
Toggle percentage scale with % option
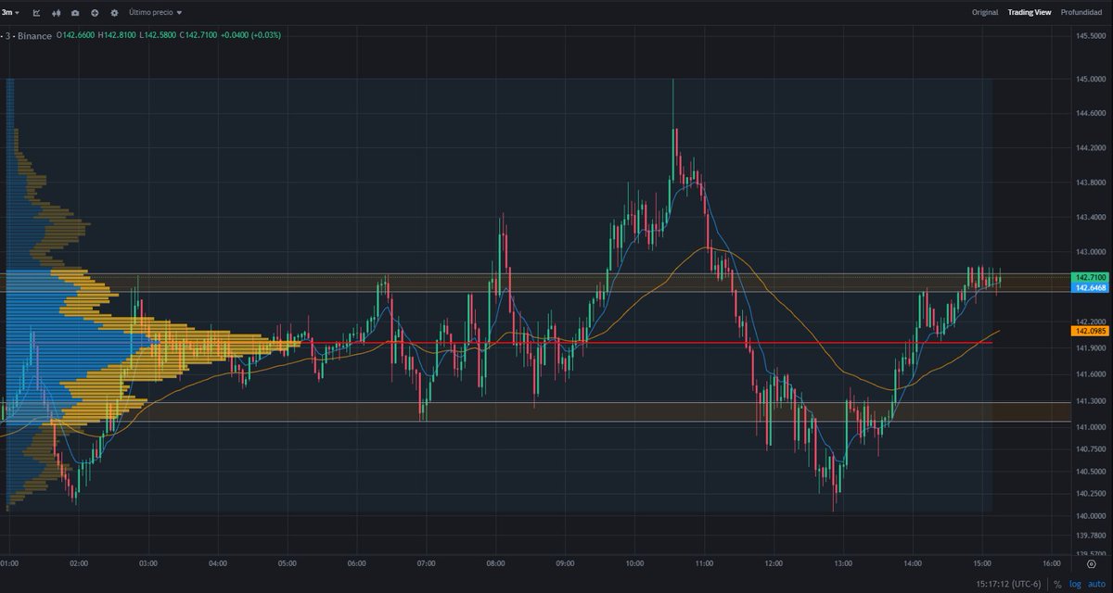pyautogui.click(x=1057, y=584)
